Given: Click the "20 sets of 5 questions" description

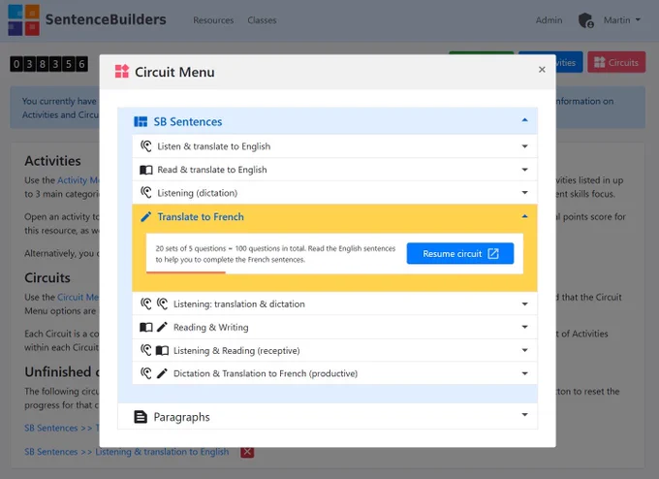Looking at the screenshot, I should pos(275,254).
